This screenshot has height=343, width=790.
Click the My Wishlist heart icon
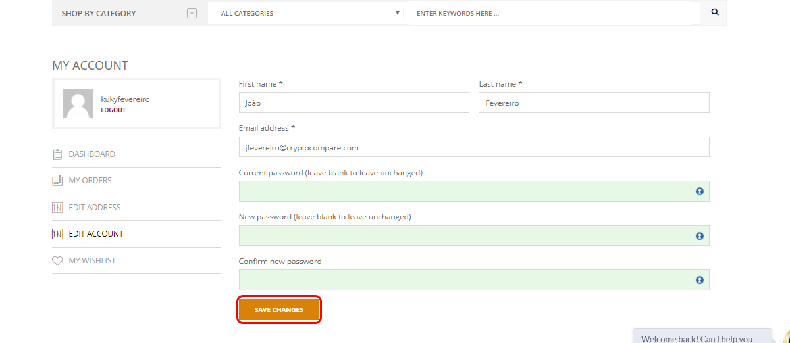point(57,261)
